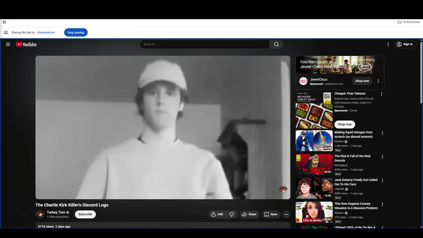
Task: Open Real Dracula video thumbnail
Action: coord(314,165)
